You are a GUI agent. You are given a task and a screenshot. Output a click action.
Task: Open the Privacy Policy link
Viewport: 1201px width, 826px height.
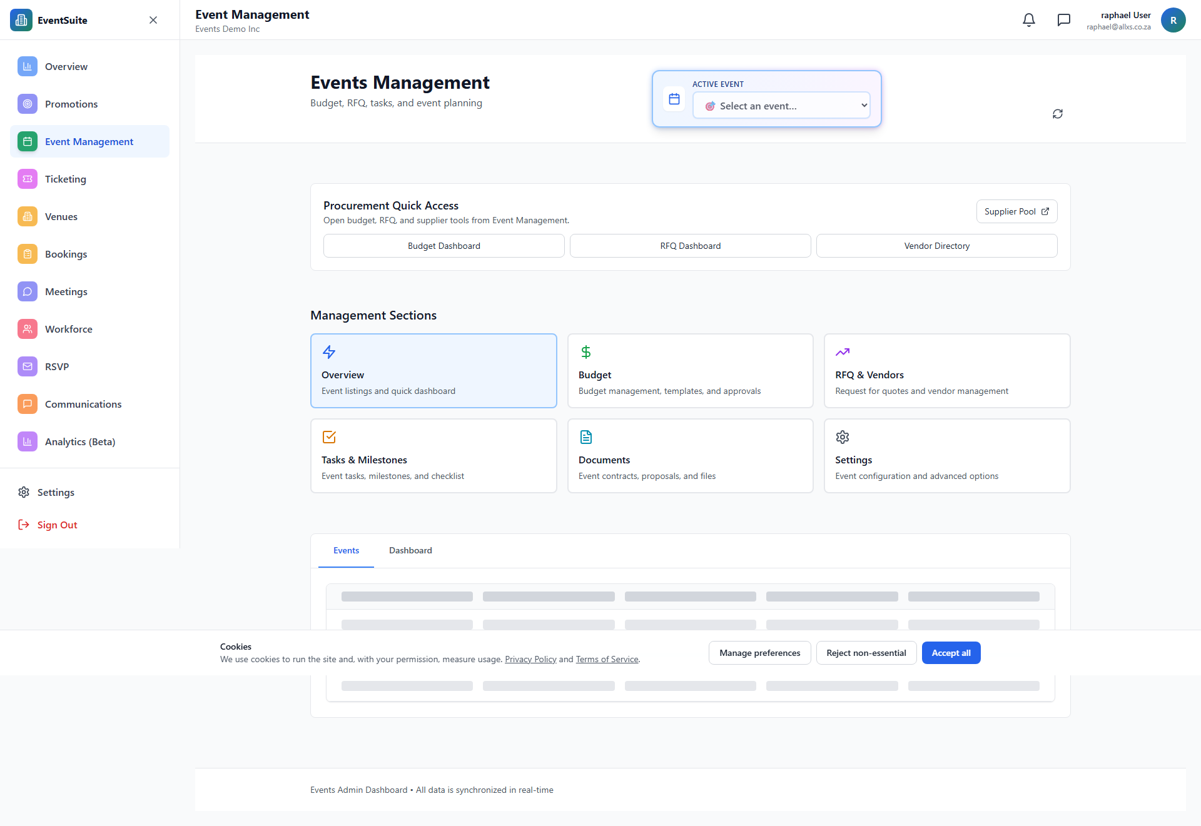point(530,659)
